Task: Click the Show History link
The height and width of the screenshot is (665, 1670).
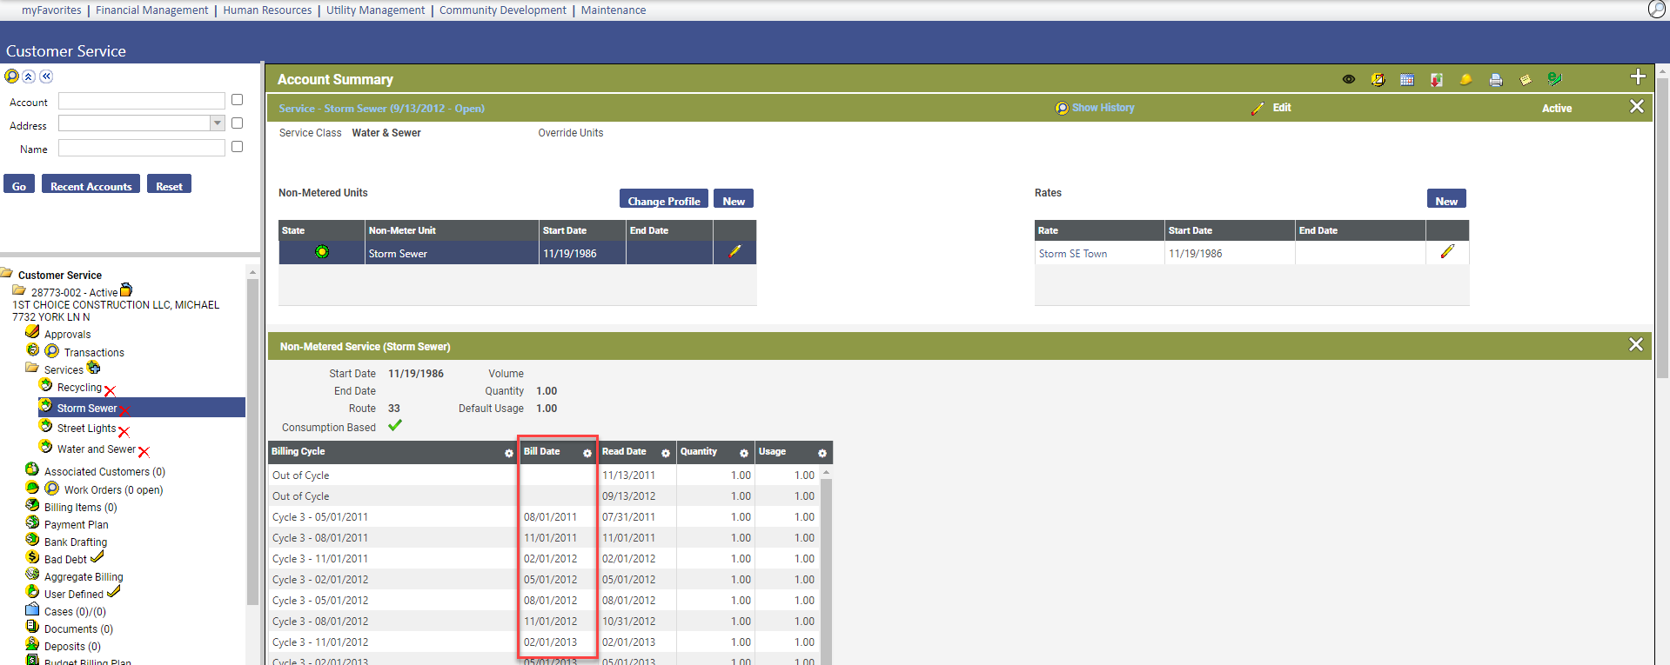Action: tap(1102, 108)
